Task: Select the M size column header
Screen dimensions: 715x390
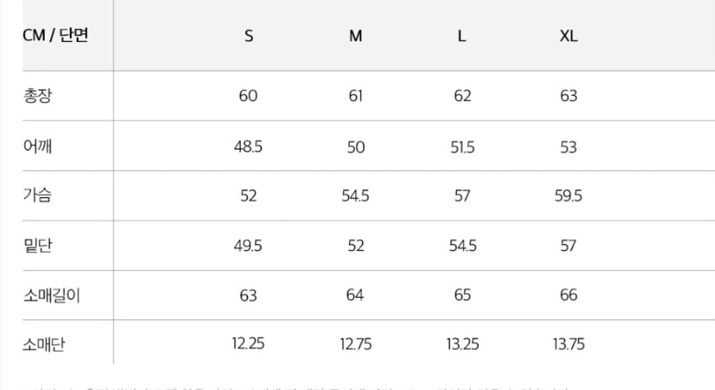Action: [355, 36]
